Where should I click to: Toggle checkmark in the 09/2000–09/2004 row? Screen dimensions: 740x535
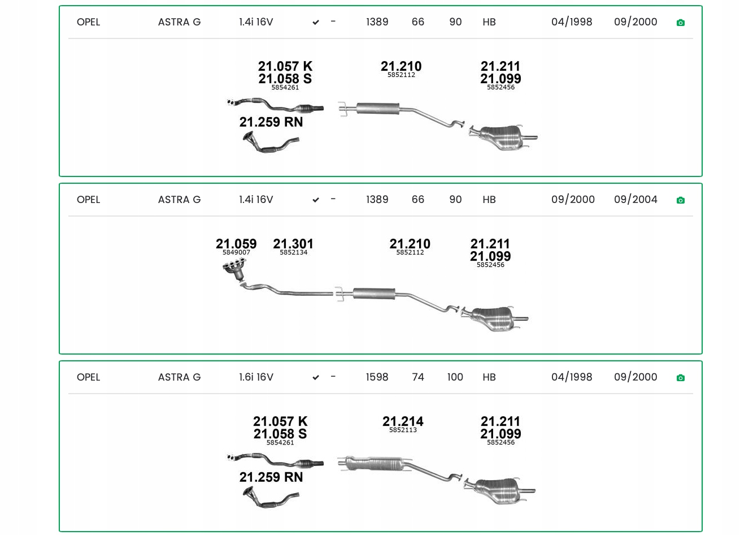click(316, 200)
